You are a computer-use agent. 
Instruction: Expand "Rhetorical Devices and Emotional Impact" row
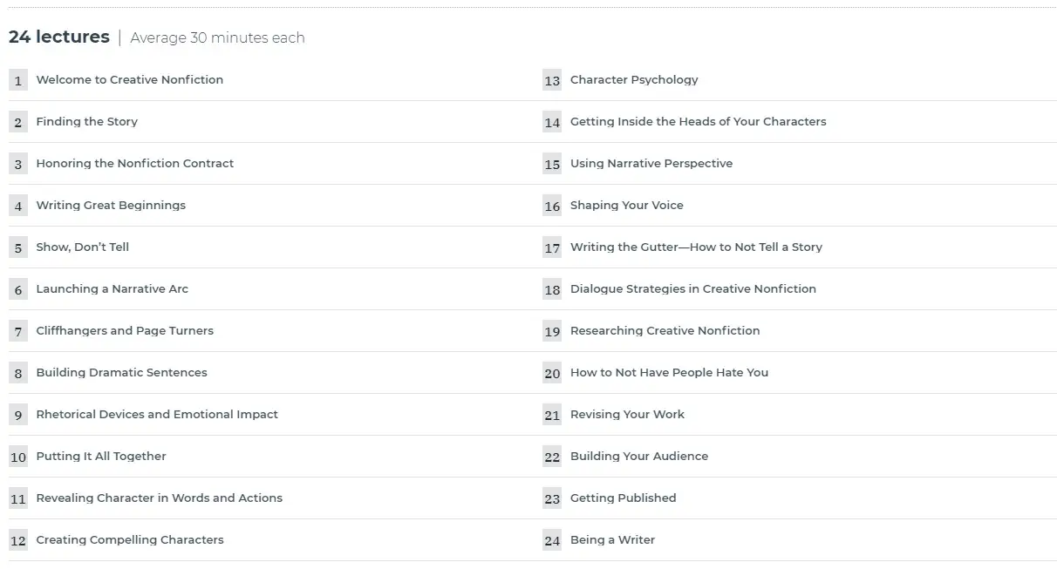coord(157,415)
